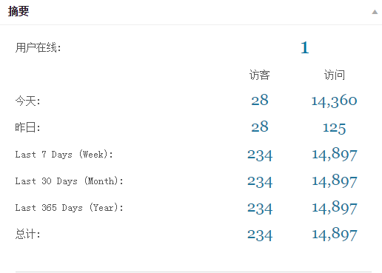Open Last 365 Days visitors count 234
This screenshot has width=382, height=273.
tap(260, 209)
